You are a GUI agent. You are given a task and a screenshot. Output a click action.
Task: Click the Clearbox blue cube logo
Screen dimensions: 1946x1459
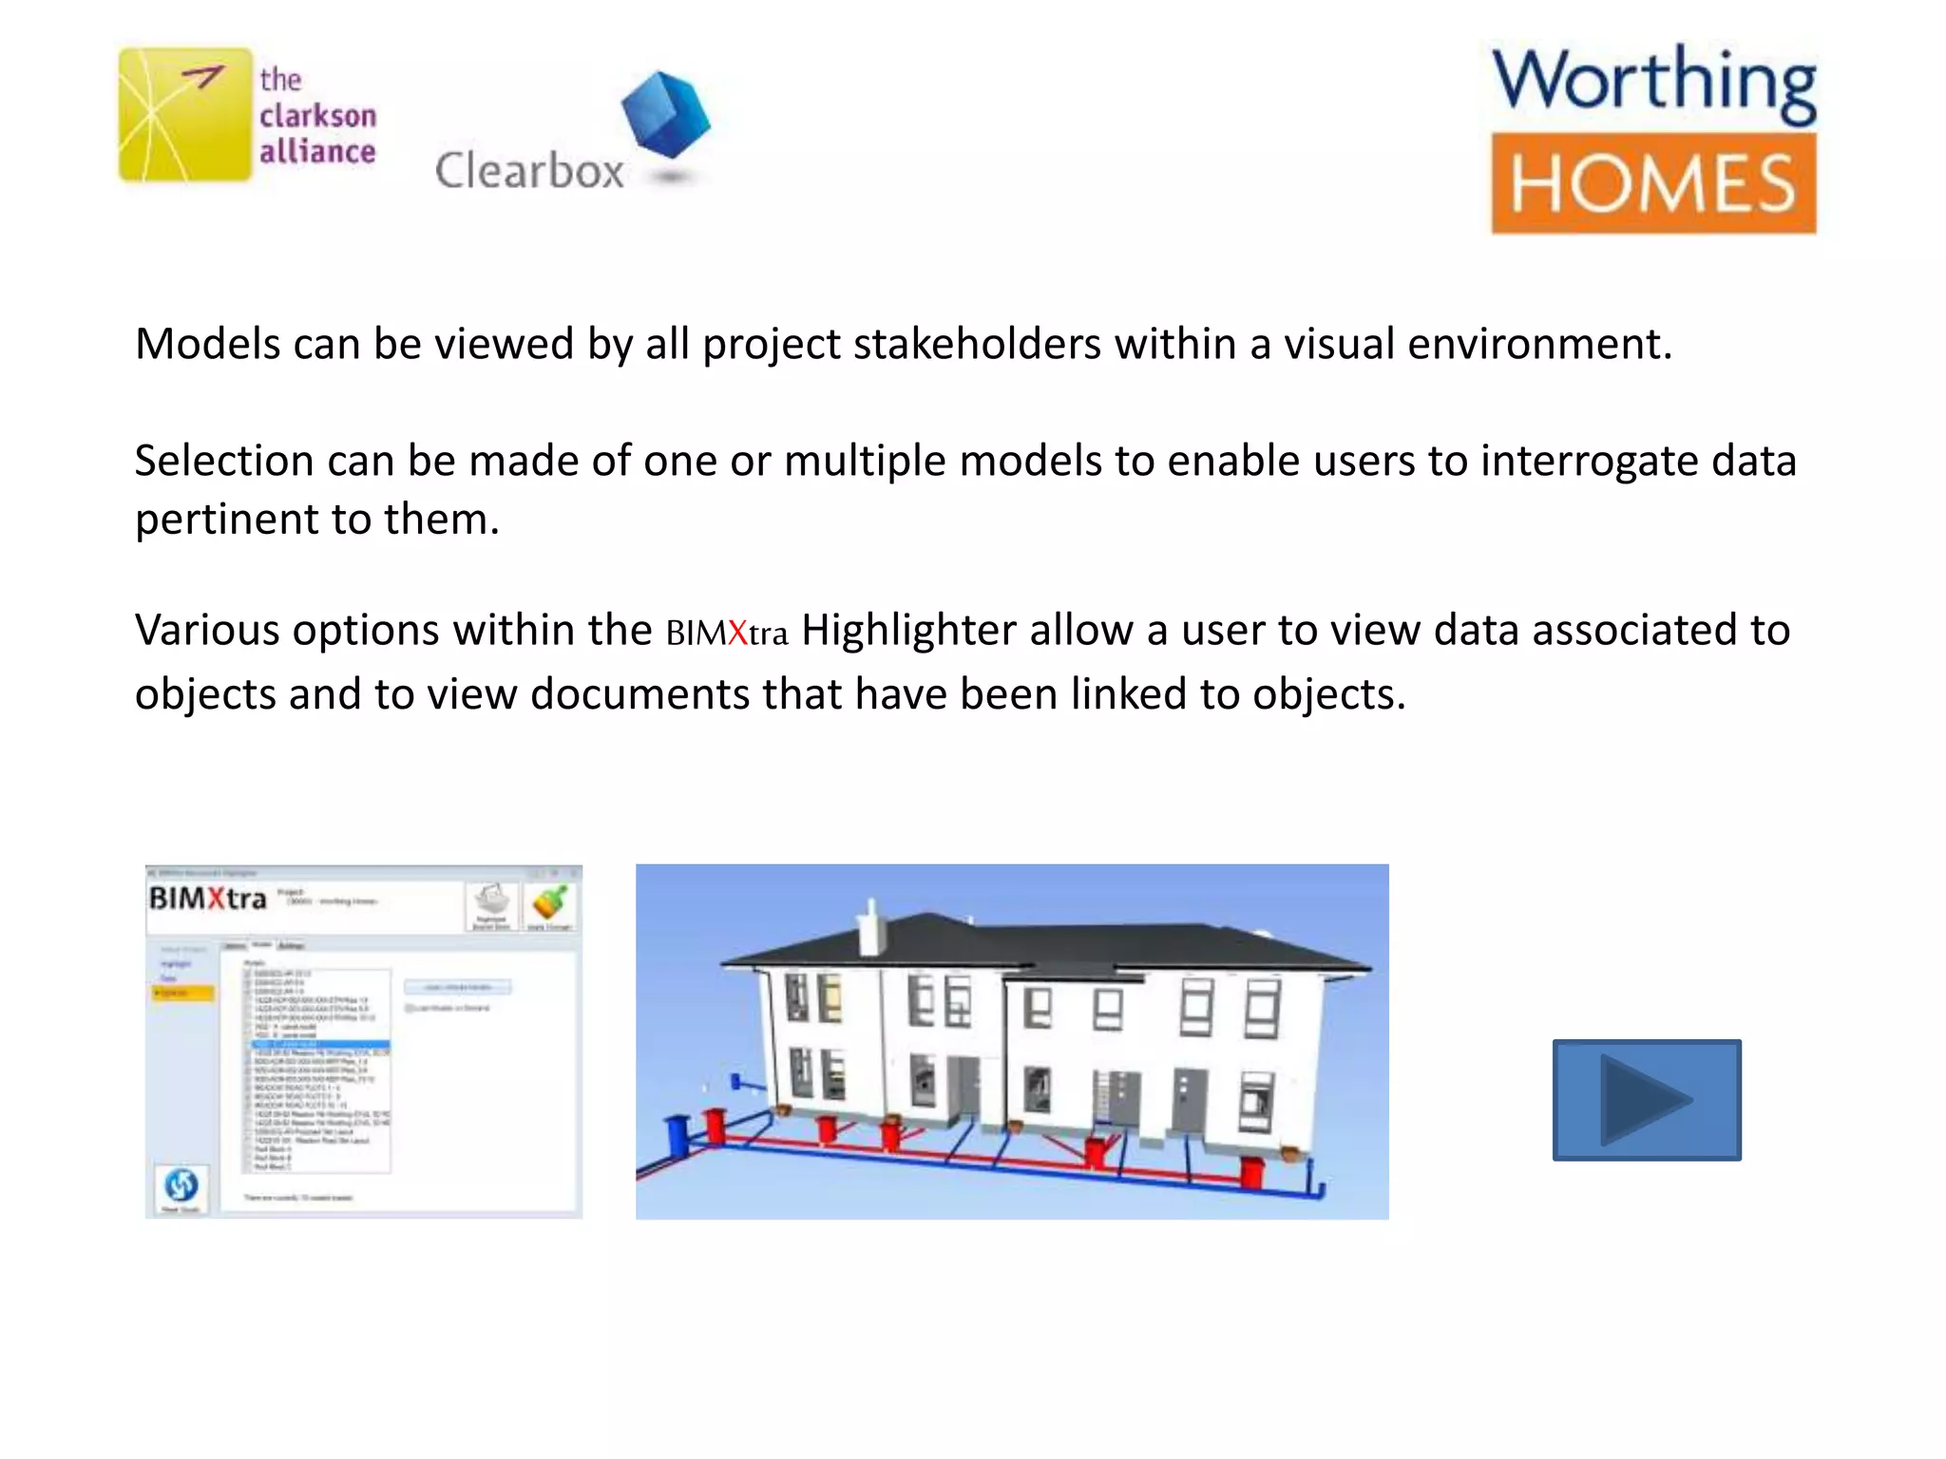pyautogui.click(x=665, y=116)
